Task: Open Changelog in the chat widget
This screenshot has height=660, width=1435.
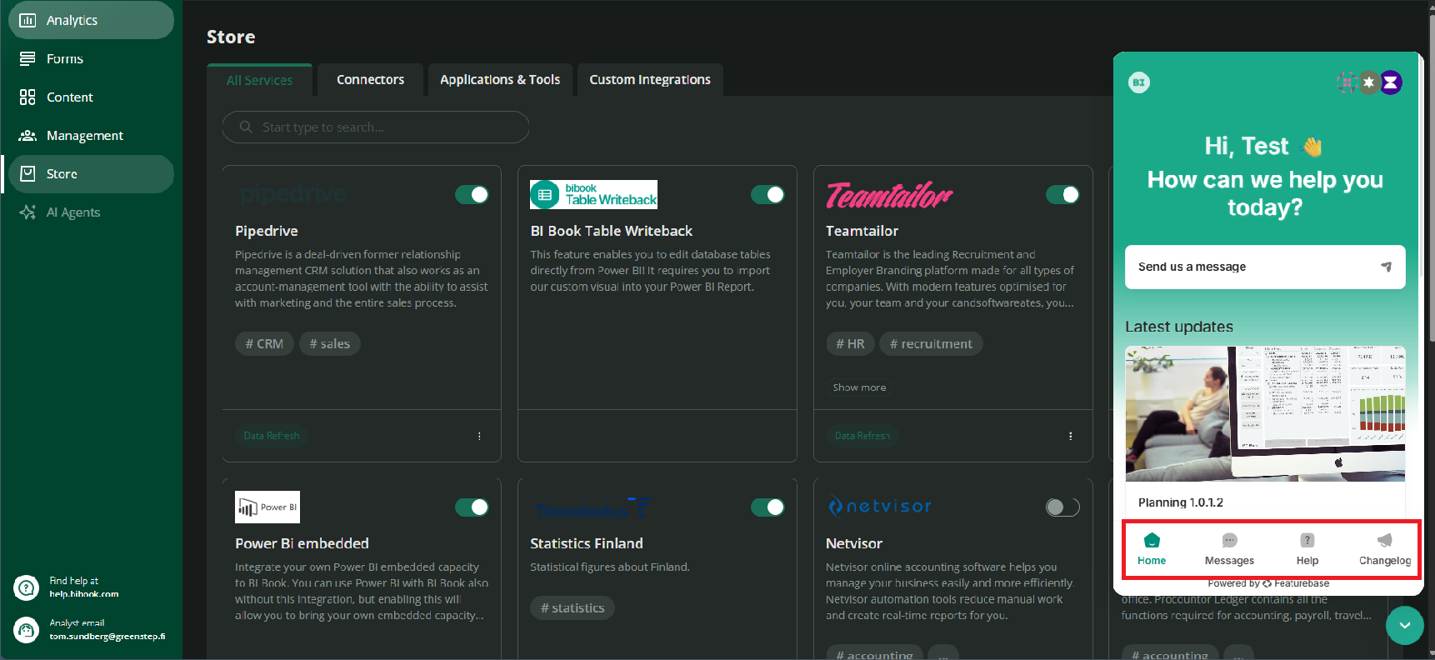Action: click(1385, 549)
